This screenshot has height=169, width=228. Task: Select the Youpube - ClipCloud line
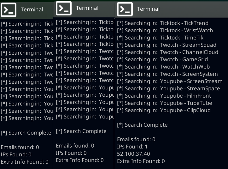click(164, 110)
